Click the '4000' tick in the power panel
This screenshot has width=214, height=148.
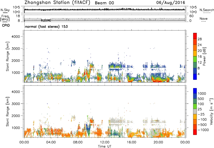pyautogui.click(x=16, y=37)
